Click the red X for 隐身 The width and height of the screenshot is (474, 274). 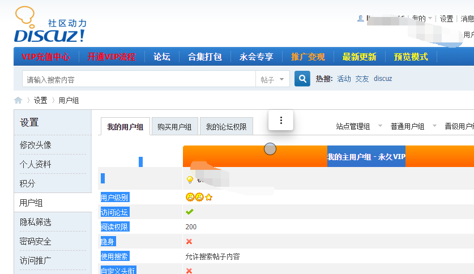(189, 241)
